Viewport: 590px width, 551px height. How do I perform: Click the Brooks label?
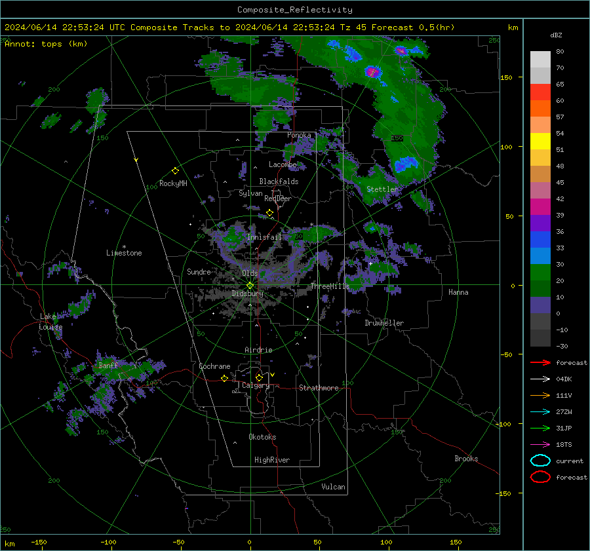466,459
